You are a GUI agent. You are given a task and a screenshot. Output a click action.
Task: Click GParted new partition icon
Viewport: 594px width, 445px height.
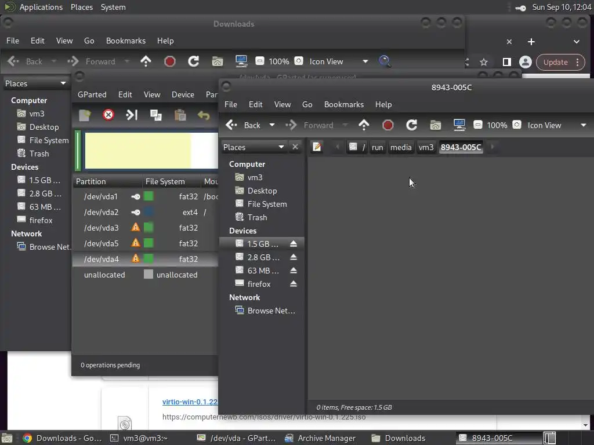click(85, 115)
